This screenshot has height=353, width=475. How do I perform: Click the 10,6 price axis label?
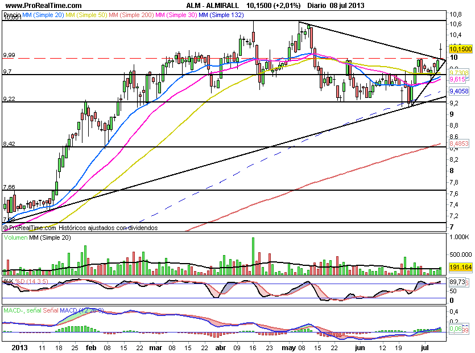[456, 24]
